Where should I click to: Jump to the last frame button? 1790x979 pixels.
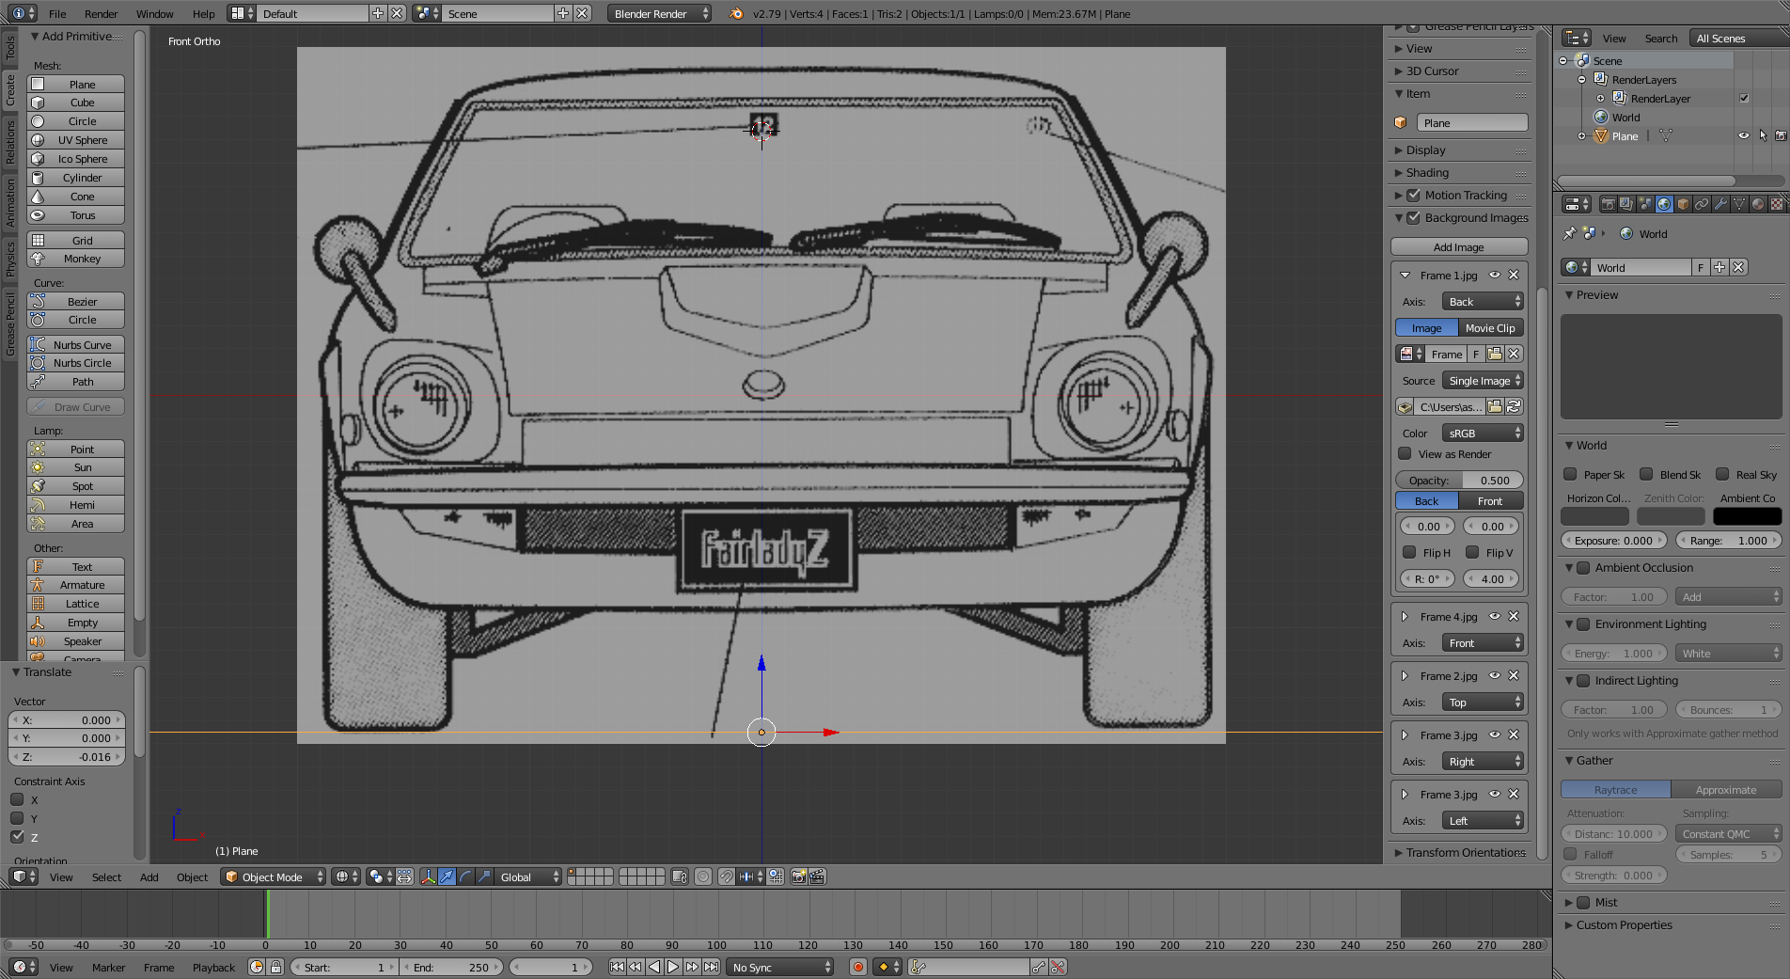click(711, 967)
